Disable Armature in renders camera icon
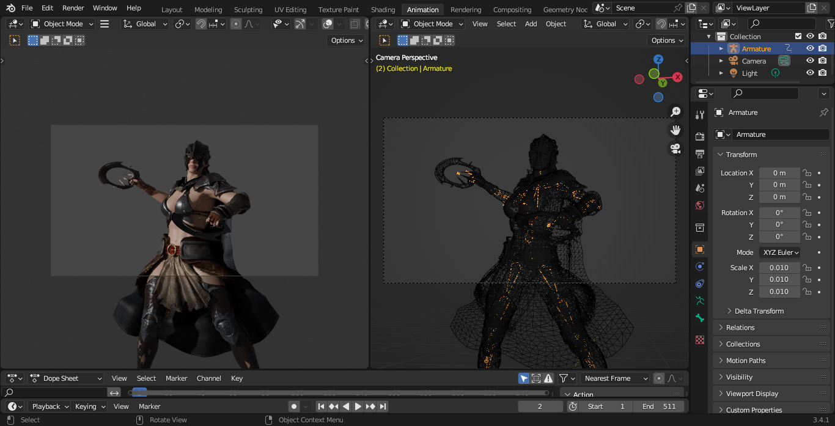835x426 pixels. (x=823, y=49)
